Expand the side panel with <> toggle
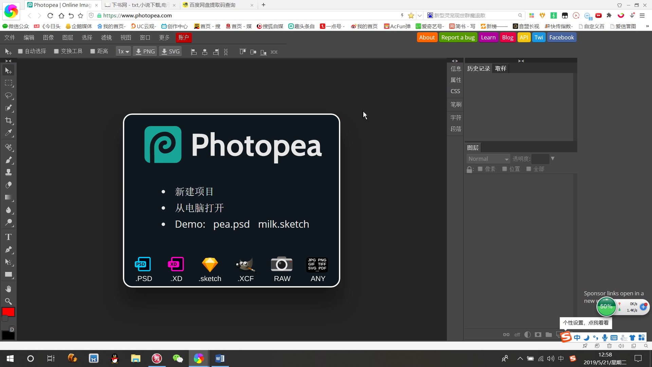The height and width of the screenshot is (367, 652). pyautogui.click(x=455, y=61)
